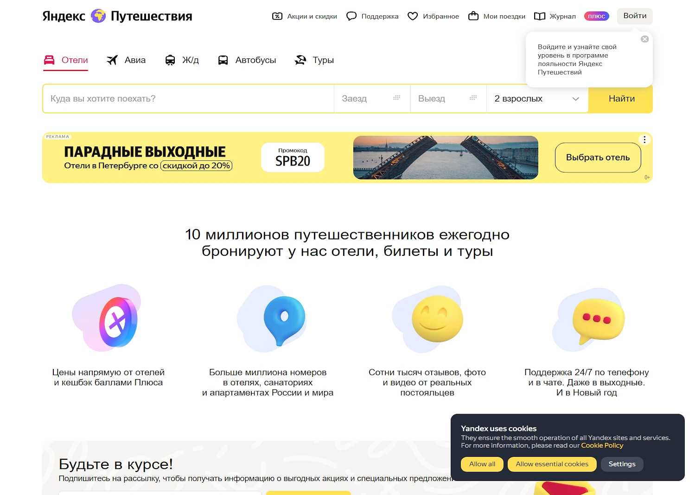The height and width of the screenshot is (495, 695).
Task: Open Избранное from the header
Action: (x=433, y=16)
